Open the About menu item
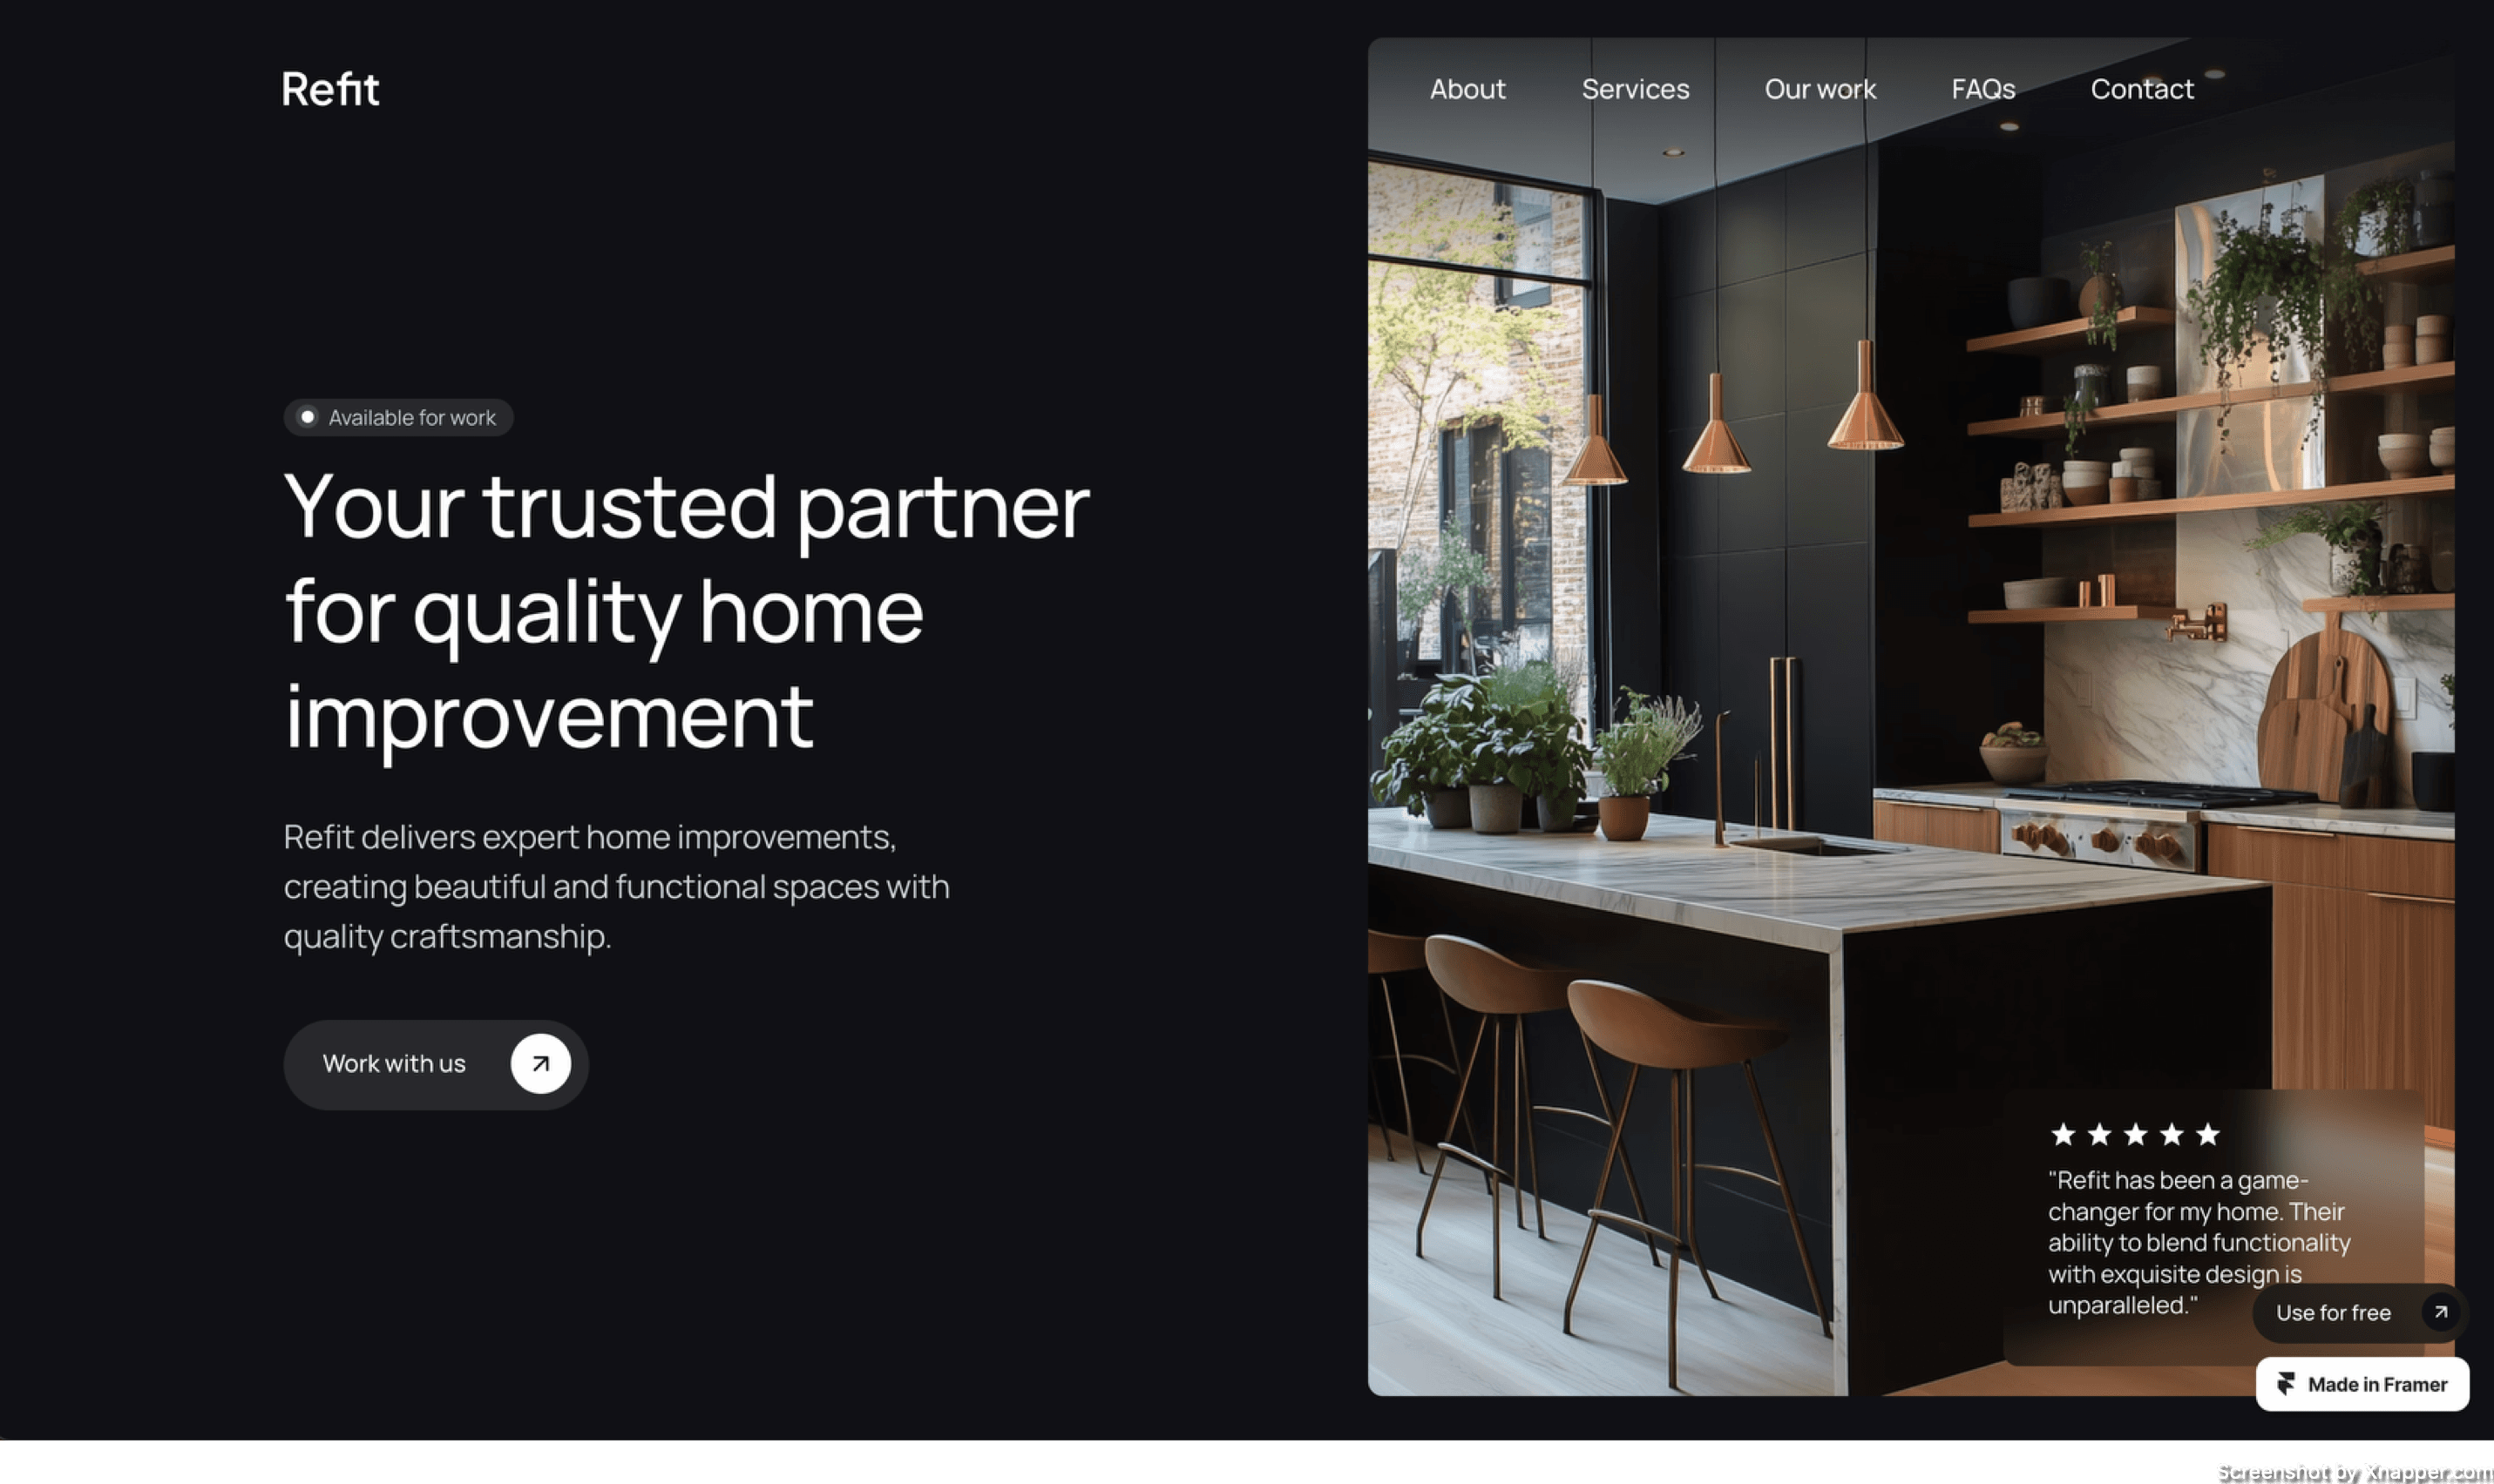 point(1467,89)
